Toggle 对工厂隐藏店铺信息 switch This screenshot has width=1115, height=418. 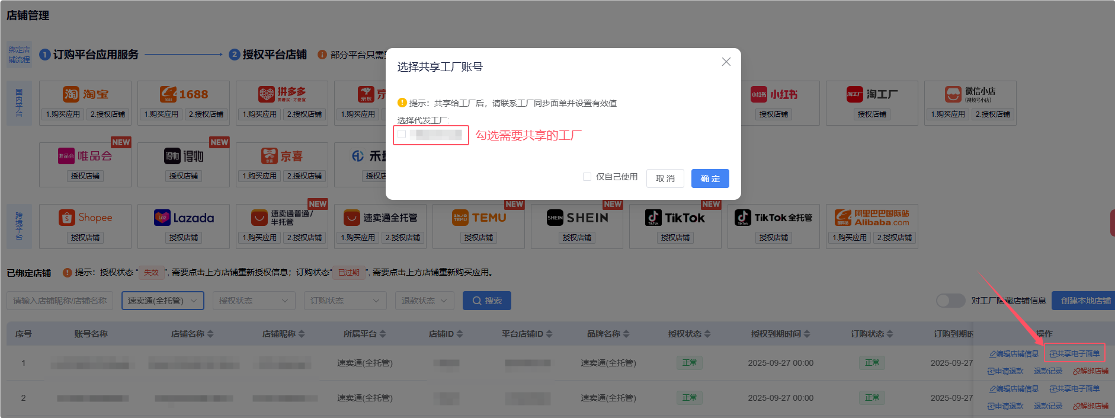pyautogui.click(x=950, y=301)
